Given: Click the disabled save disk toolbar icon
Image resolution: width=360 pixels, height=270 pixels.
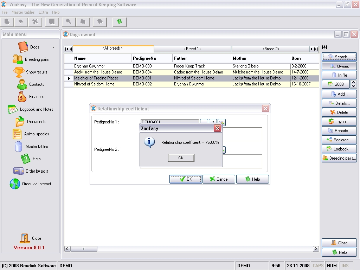Looking at the screenshot, I should pos(52,22).
